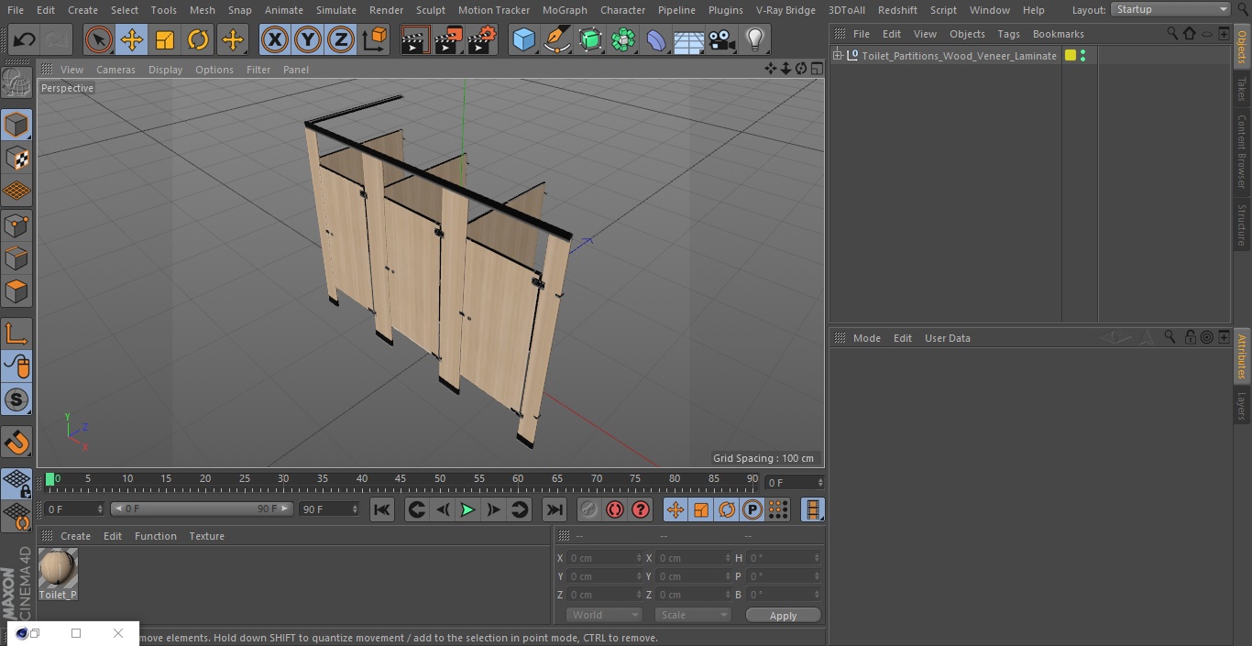The image size is (1252, 646).
Task: Open keyframe selection help icon
Action: 641,509
